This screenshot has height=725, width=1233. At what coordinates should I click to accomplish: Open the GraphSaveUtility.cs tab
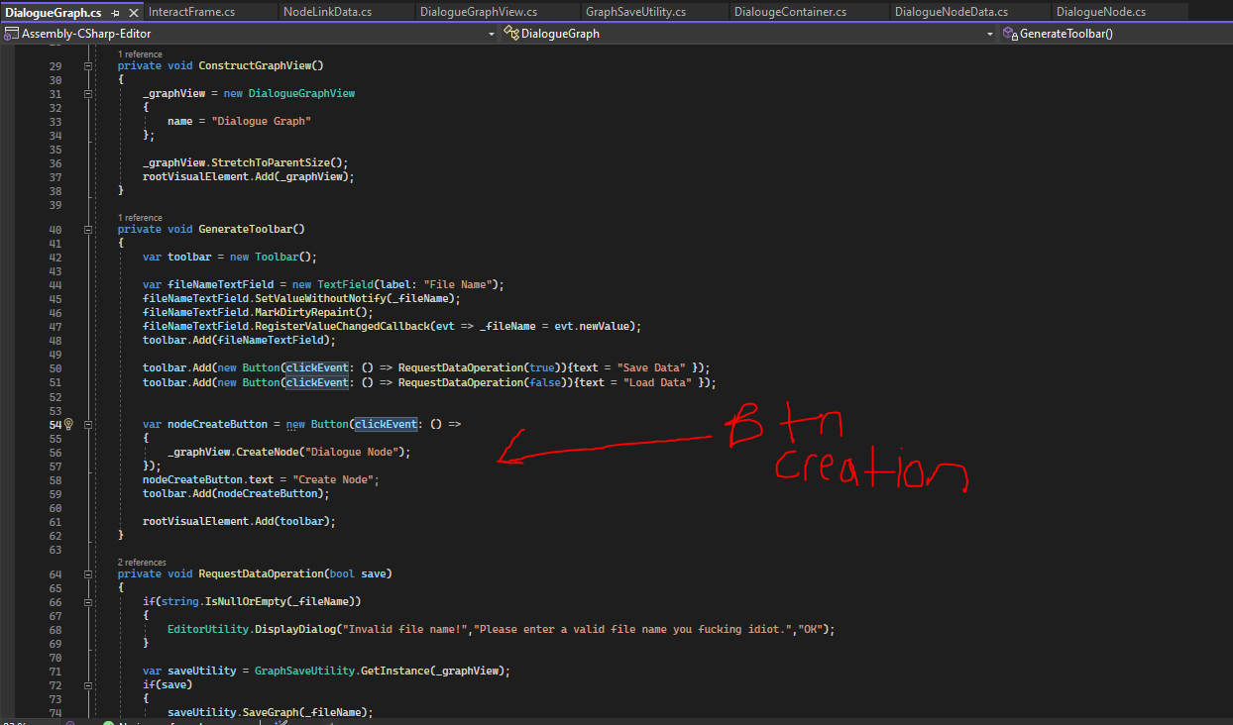click(635, 12)
